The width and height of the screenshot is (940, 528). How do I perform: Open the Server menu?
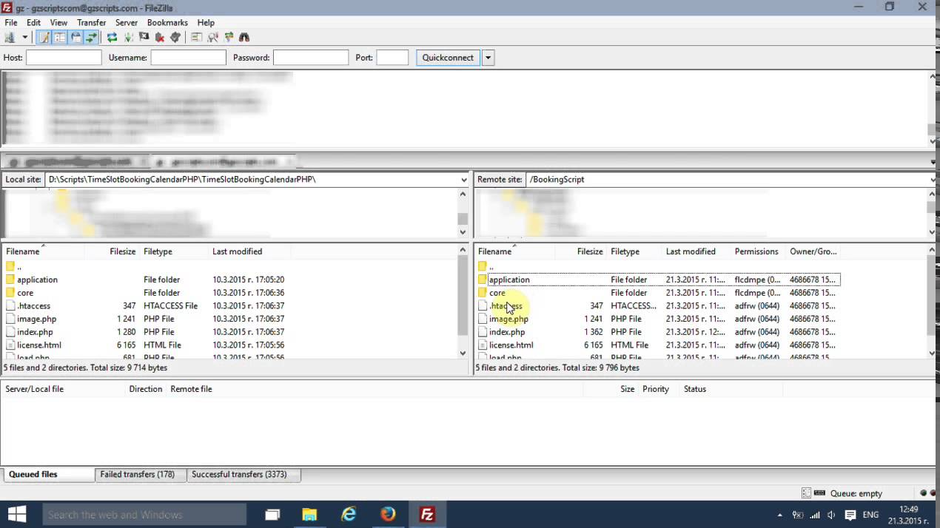[x=127, y=23]
